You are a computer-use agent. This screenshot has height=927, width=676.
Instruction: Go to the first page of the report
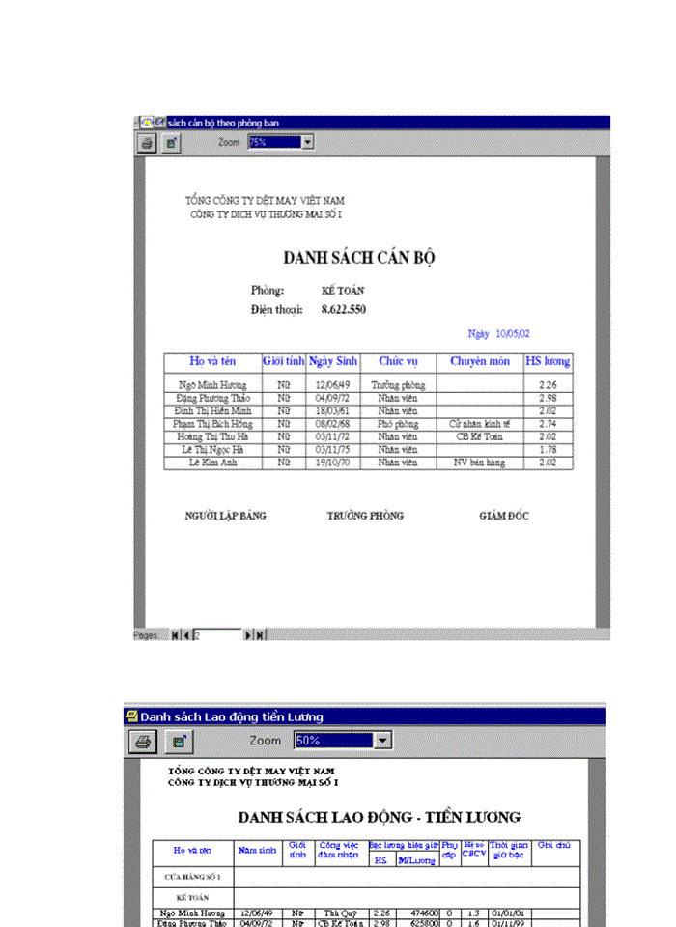[x=175, y=635]
